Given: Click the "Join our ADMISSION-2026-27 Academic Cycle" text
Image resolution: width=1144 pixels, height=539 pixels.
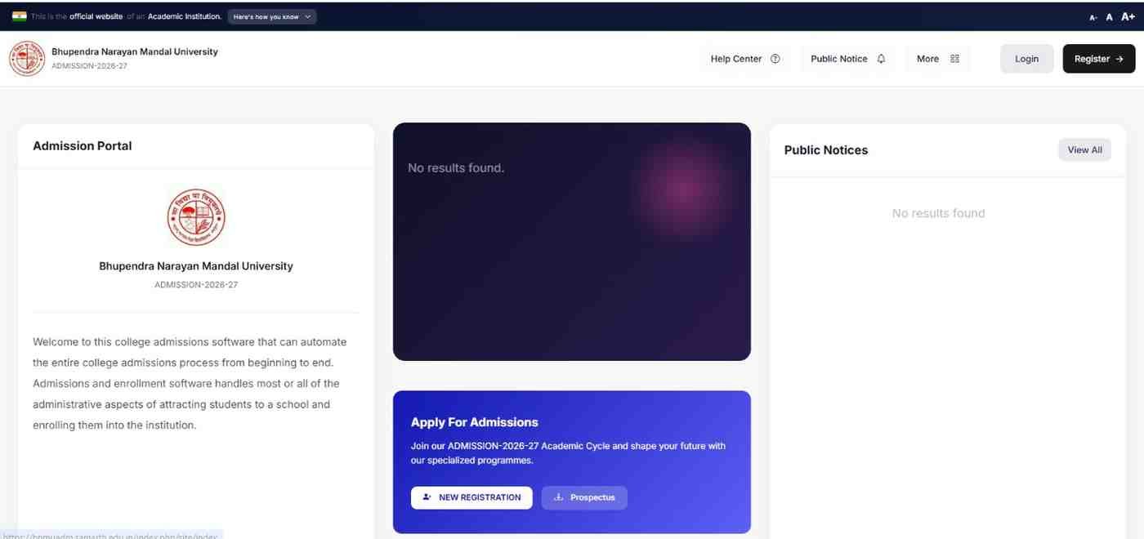Looking at the screenshot, I should (x=568, y=453).
